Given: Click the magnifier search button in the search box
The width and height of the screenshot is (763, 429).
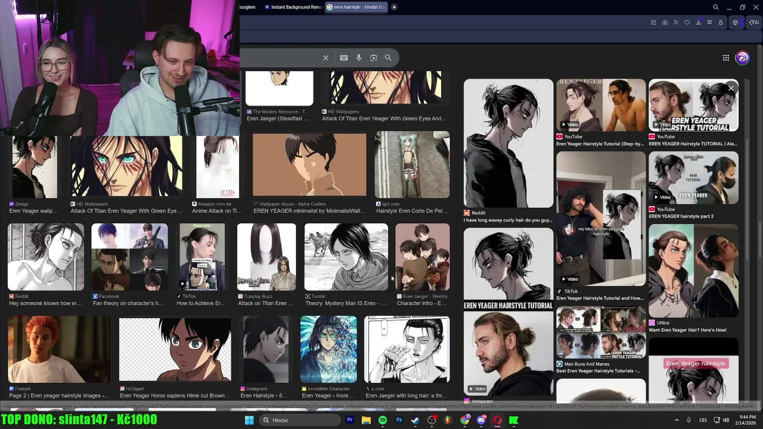Looking at the screenshot, I should click(x=388, y=58).
